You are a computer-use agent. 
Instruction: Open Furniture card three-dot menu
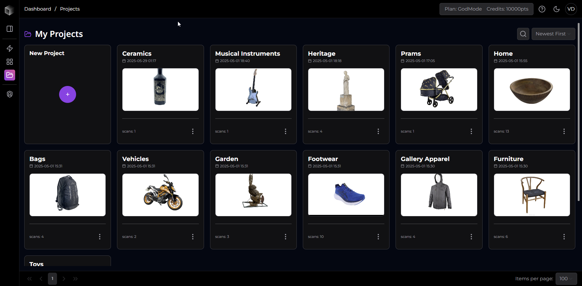pyautogui.click(x=564, y=237)
